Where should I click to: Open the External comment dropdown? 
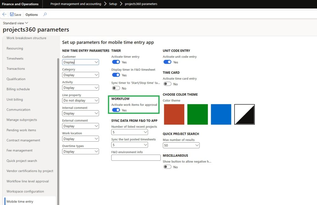(x=81, y=126)
